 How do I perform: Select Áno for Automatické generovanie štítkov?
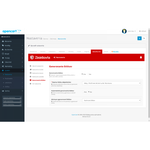click(83, 92)
